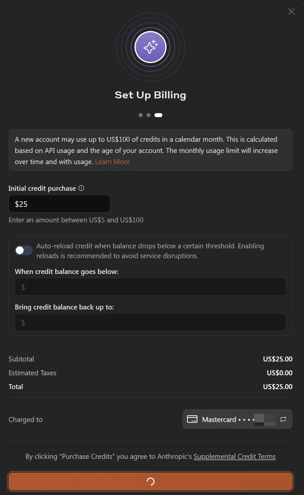304x495 pixels.
Task: Go to the second onboarding step dot
Action: [x=149, y=115]
